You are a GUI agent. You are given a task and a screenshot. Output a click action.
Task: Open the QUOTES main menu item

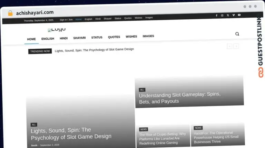pos(114,37)
